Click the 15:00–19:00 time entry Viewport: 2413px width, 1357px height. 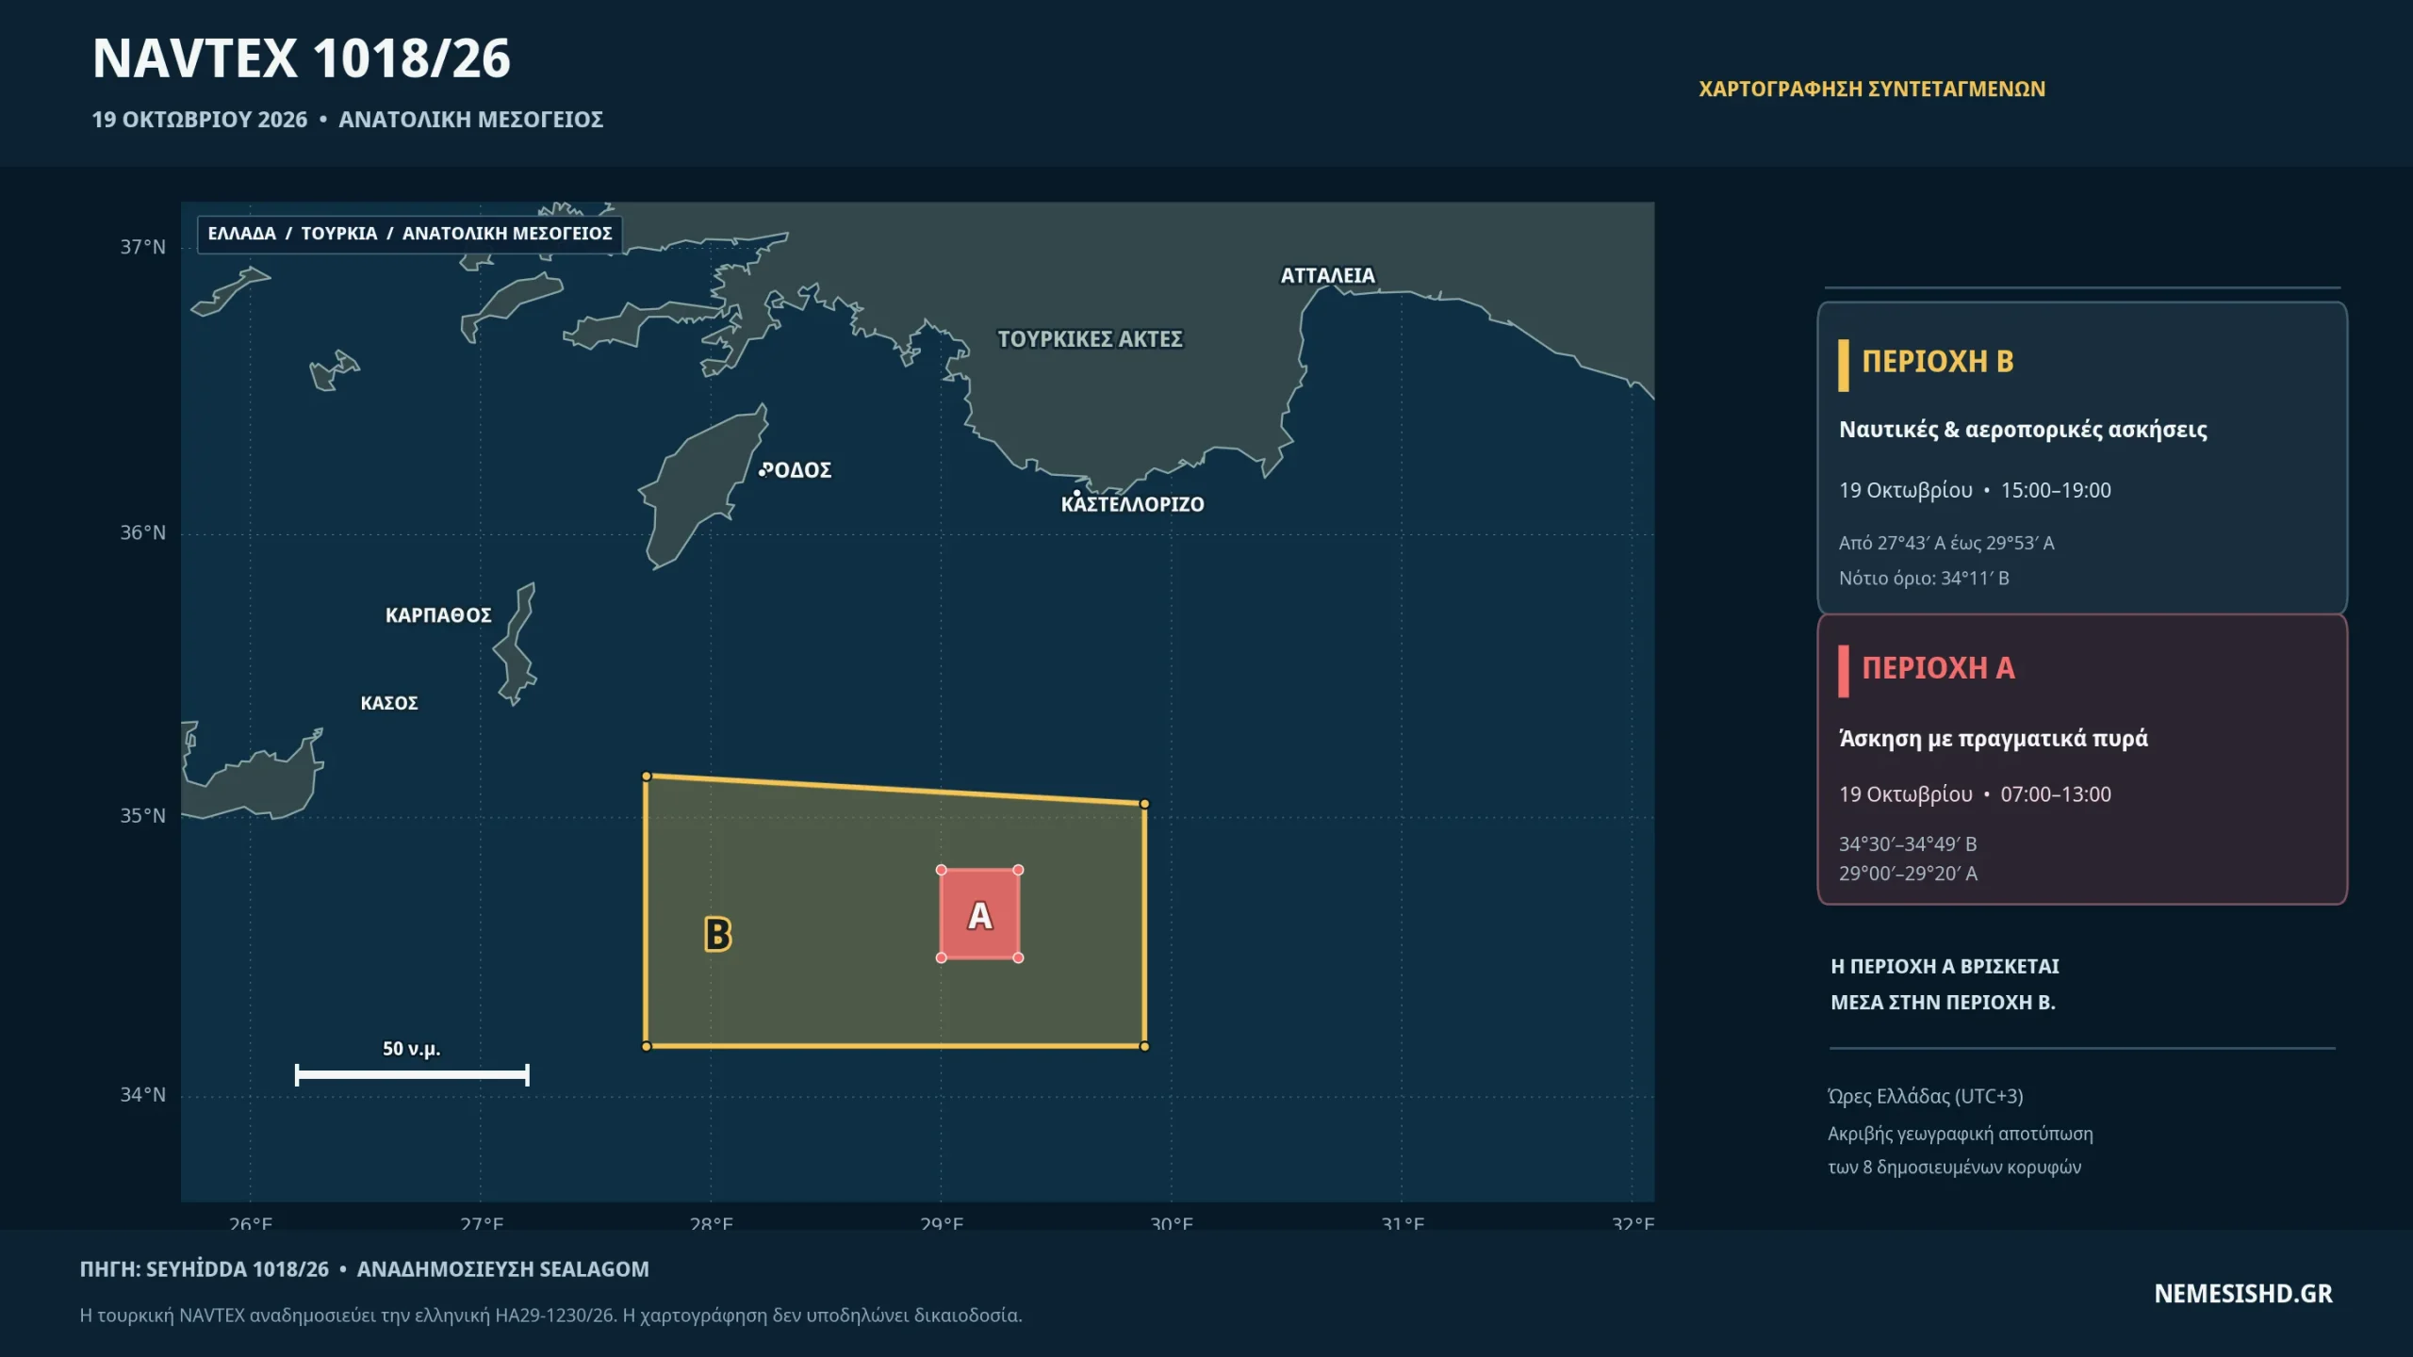[x=2056, y=490]
